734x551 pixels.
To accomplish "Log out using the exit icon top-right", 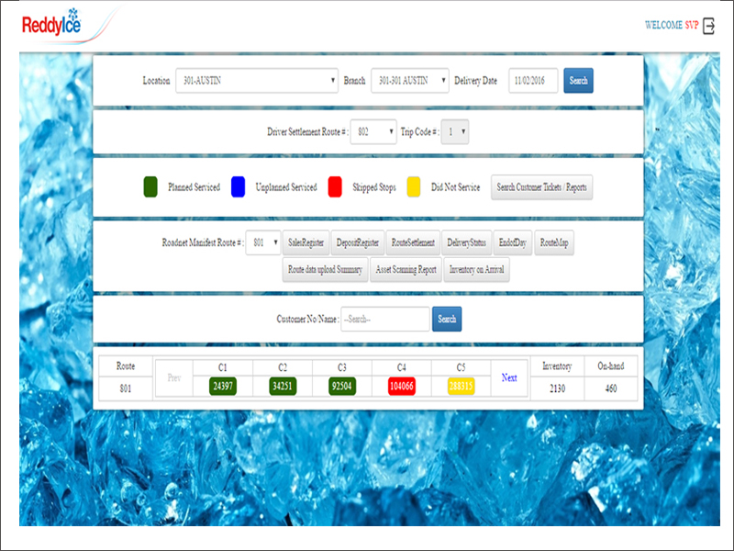I will pos(707,27).
